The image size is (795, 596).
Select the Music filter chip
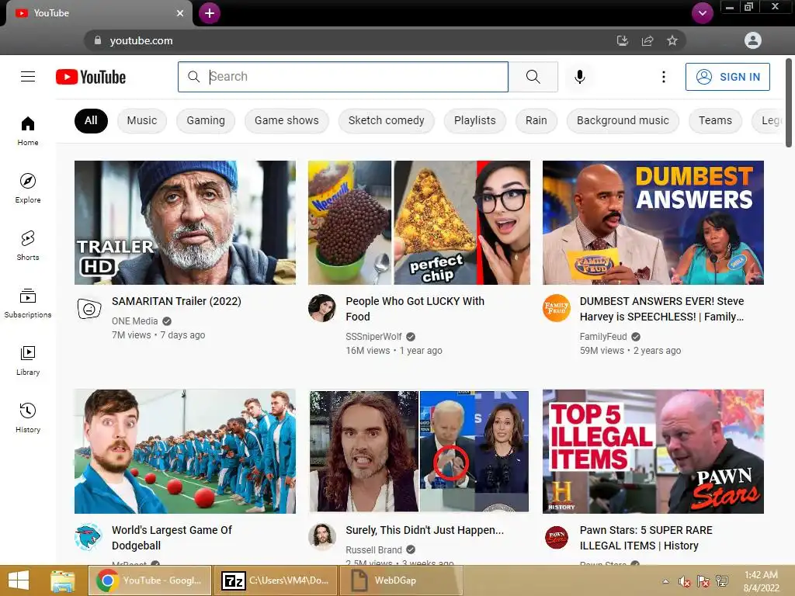[142, 120]
